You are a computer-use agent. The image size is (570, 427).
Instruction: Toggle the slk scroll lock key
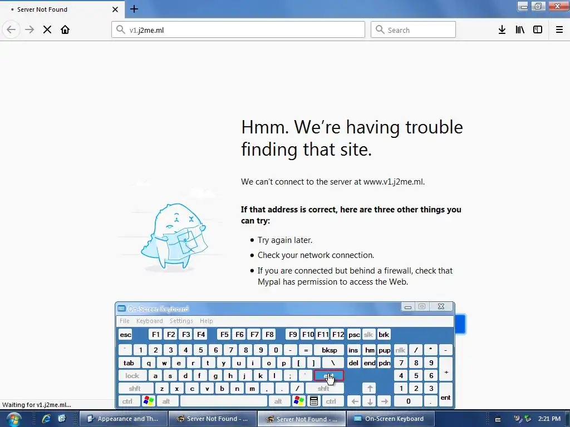[368, 334]
